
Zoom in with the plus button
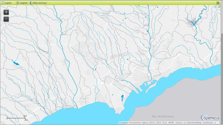pyautogui.click(x=6, y=12)
